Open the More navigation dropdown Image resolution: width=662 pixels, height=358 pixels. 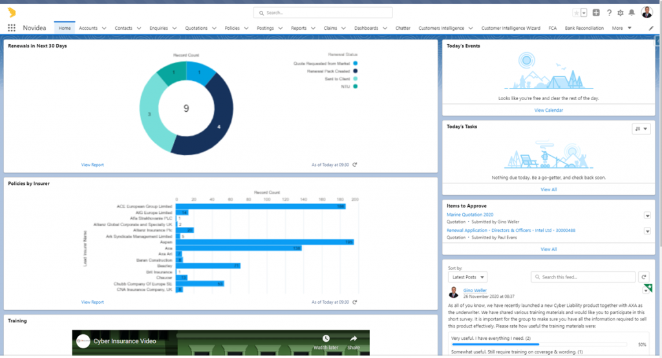coord(621,28)
